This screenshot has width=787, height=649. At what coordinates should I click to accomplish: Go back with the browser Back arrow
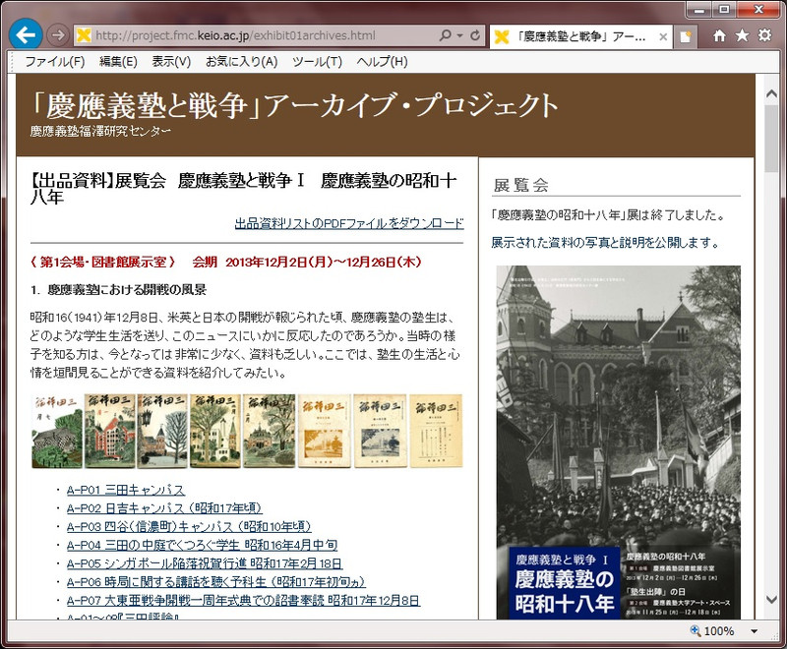point(26,34)
